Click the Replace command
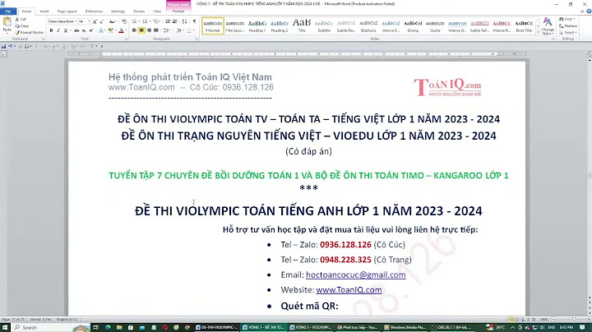 [x=568, y=25]
